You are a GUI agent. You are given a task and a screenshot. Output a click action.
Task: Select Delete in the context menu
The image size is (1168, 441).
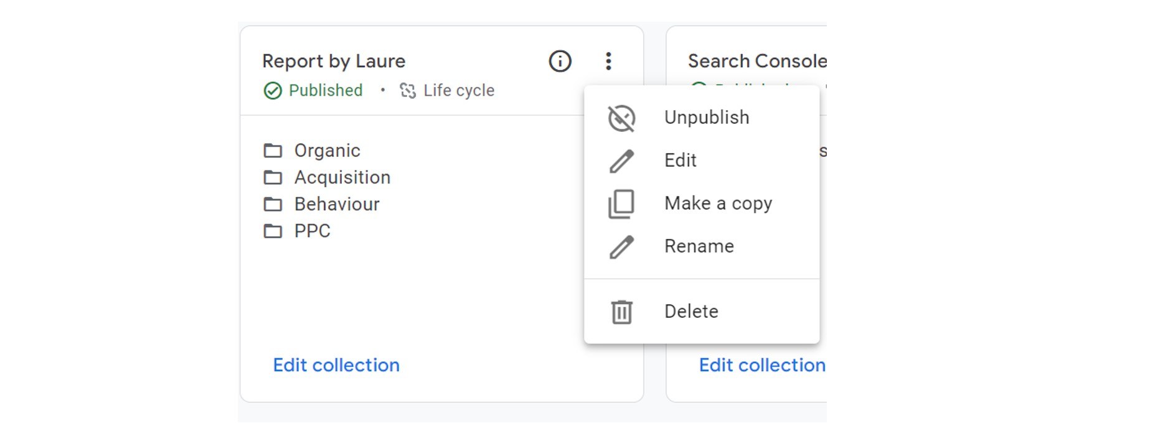pyautogui.click(x=702, y=312)
